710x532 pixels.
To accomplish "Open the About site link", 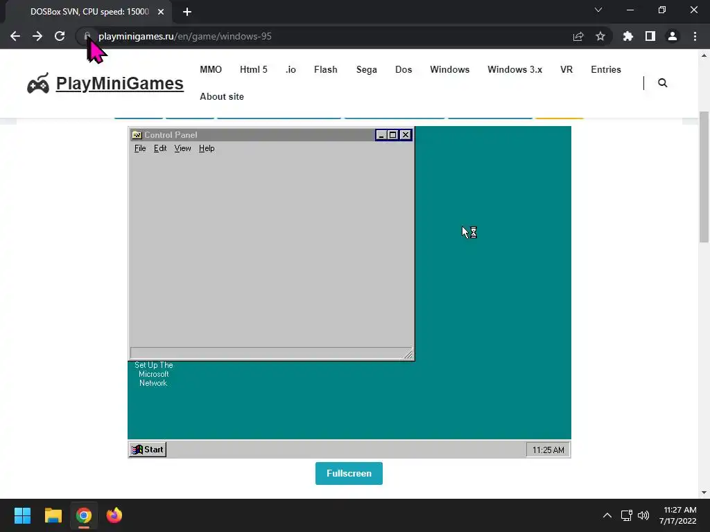I will click(x=222, y=96).
